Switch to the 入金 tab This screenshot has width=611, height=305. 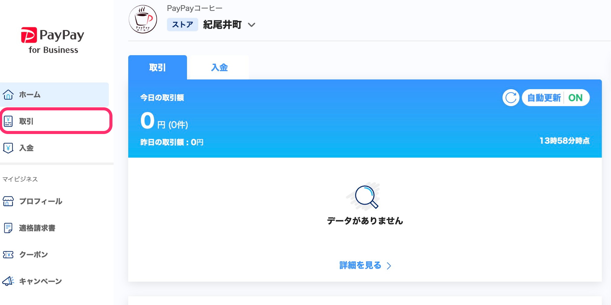click(x=219, y=67)
